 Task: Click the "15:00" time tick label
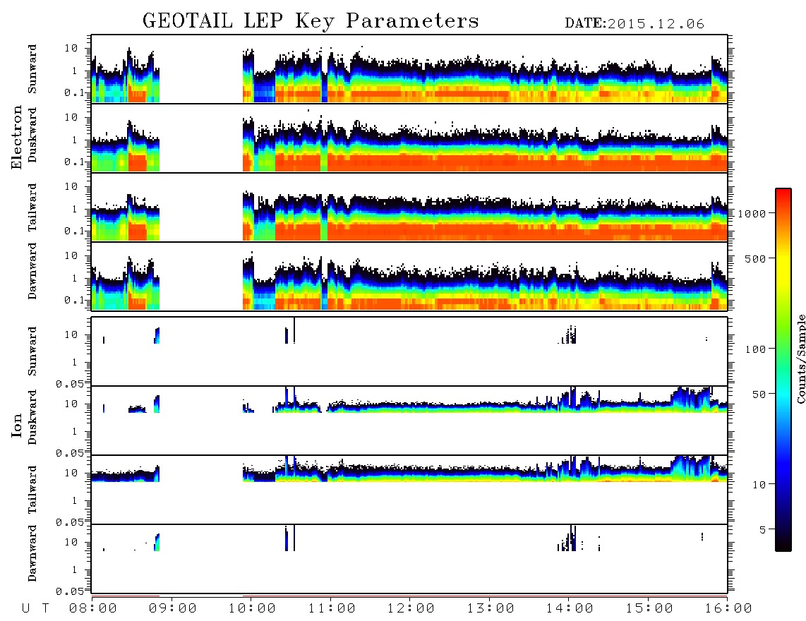(649, 609)
